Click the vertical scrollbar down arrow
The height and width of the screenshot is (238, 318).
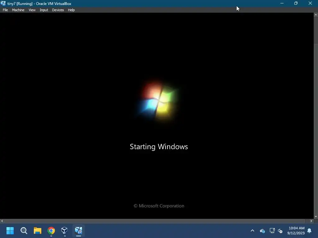(x=316, y=217)
